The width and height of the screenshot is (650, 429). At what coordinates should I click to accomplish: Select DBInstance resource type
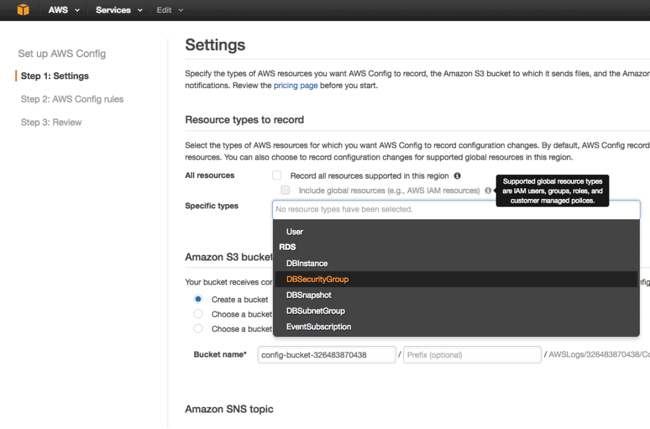307,263
